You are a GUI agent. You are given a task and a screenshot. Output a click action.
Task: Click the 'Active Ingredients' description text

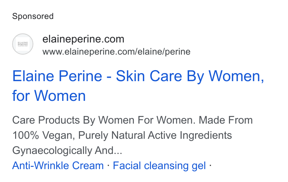coord(190,135)
